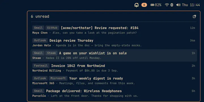Click the Microsoft tag label
204x102 pixels.
(58, 78)
